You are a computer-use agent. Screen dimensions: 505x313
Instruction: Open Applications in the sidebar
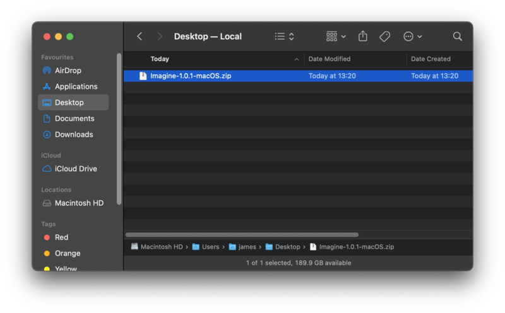point(73,86)
